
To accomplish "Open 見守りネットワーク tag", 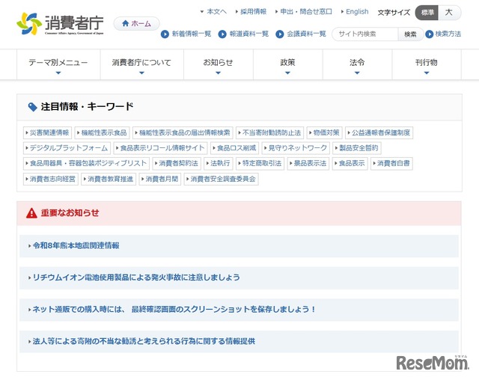I will (x=296, y=148).
